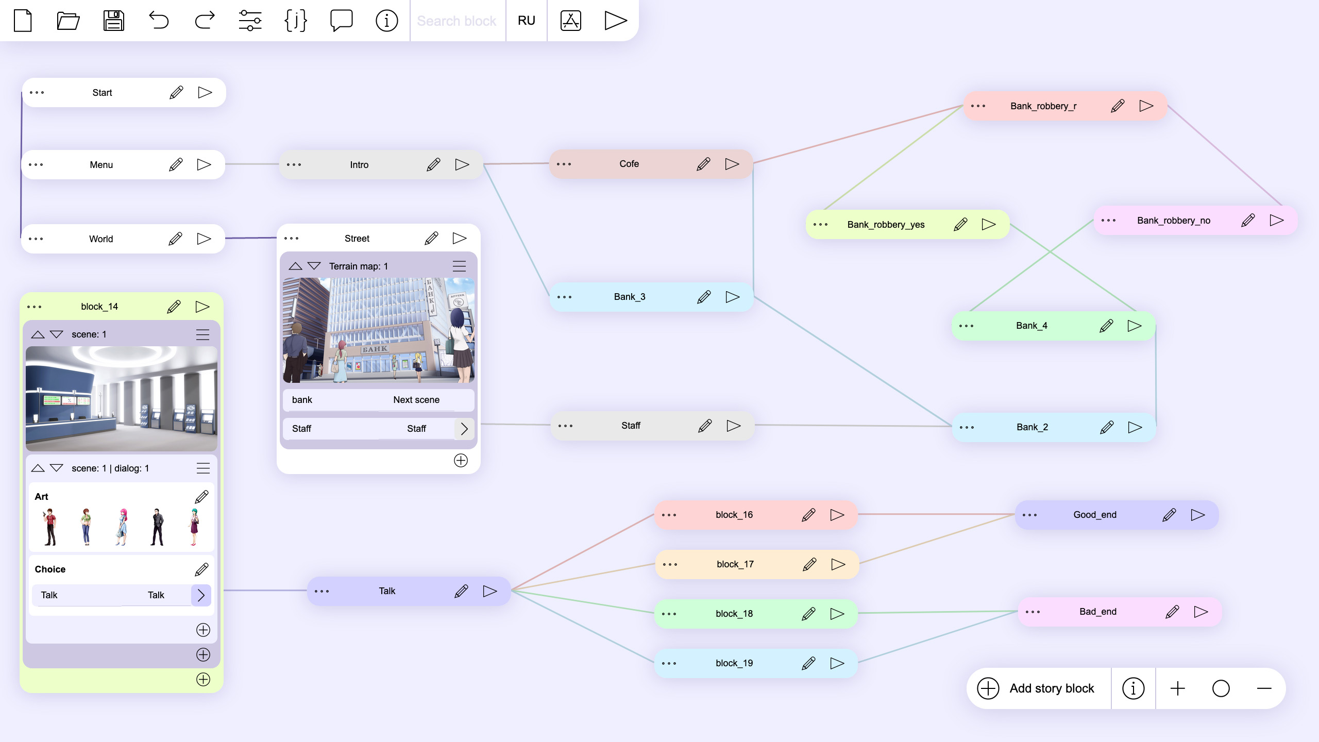This screenshot has width=1319, height=742.
Task: Click the info icon near Add story block
Action: pos(1134,688)
